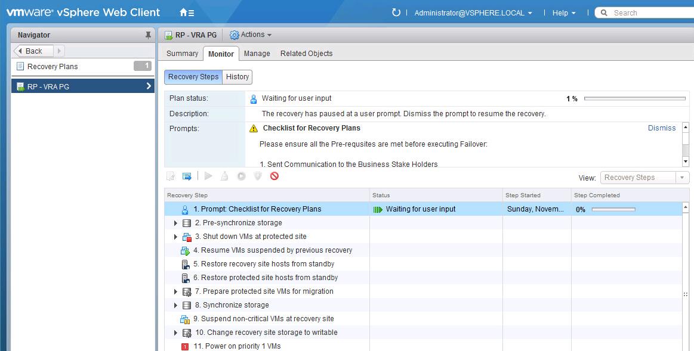Click the Actions gear icon
Viewport: 694px width, 351px height.
(234, 35)
